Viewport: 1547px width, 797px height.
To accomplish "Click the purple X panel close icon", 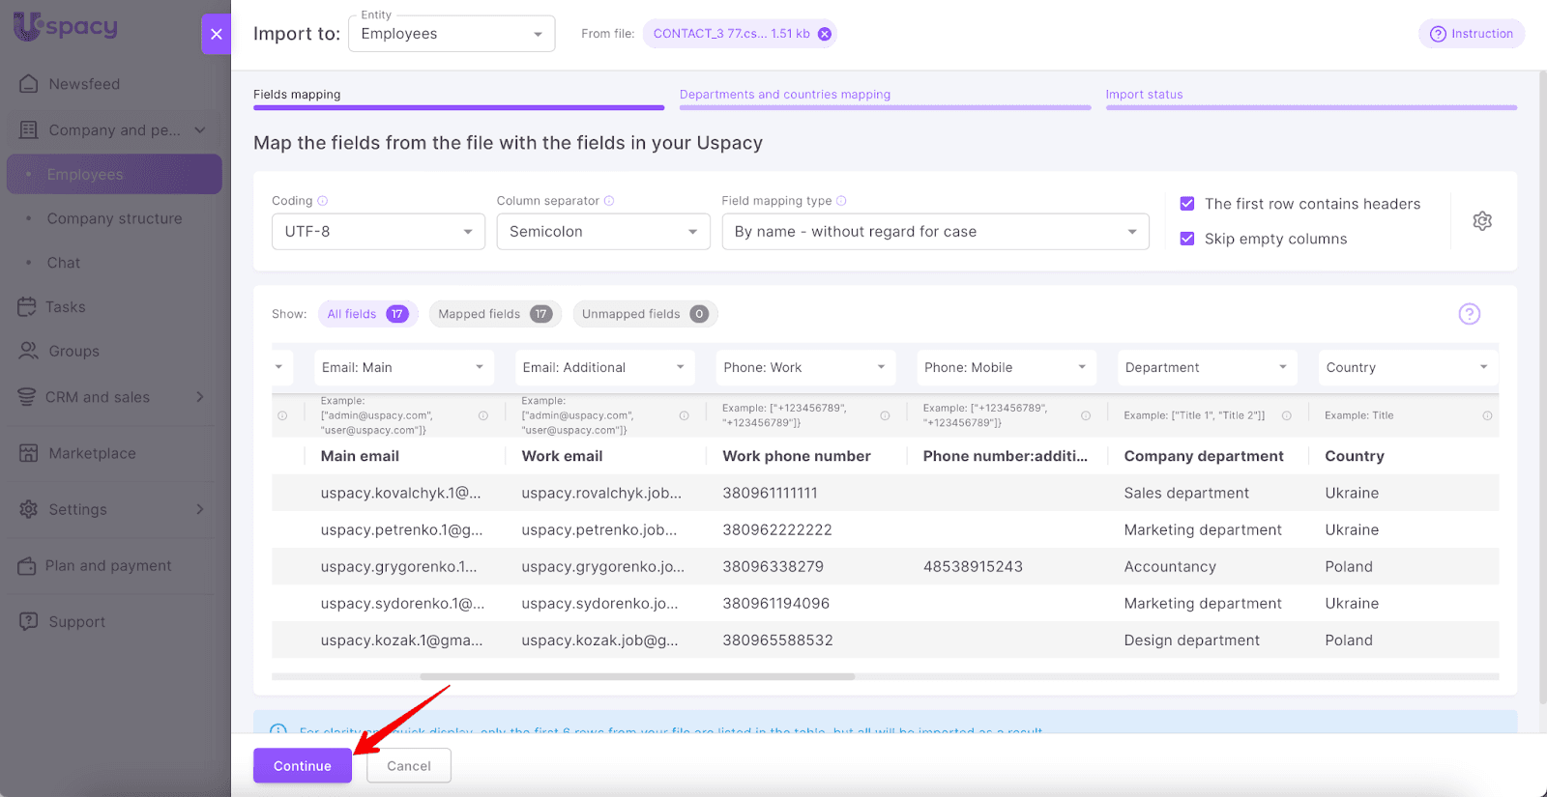I will click(217, 34).
